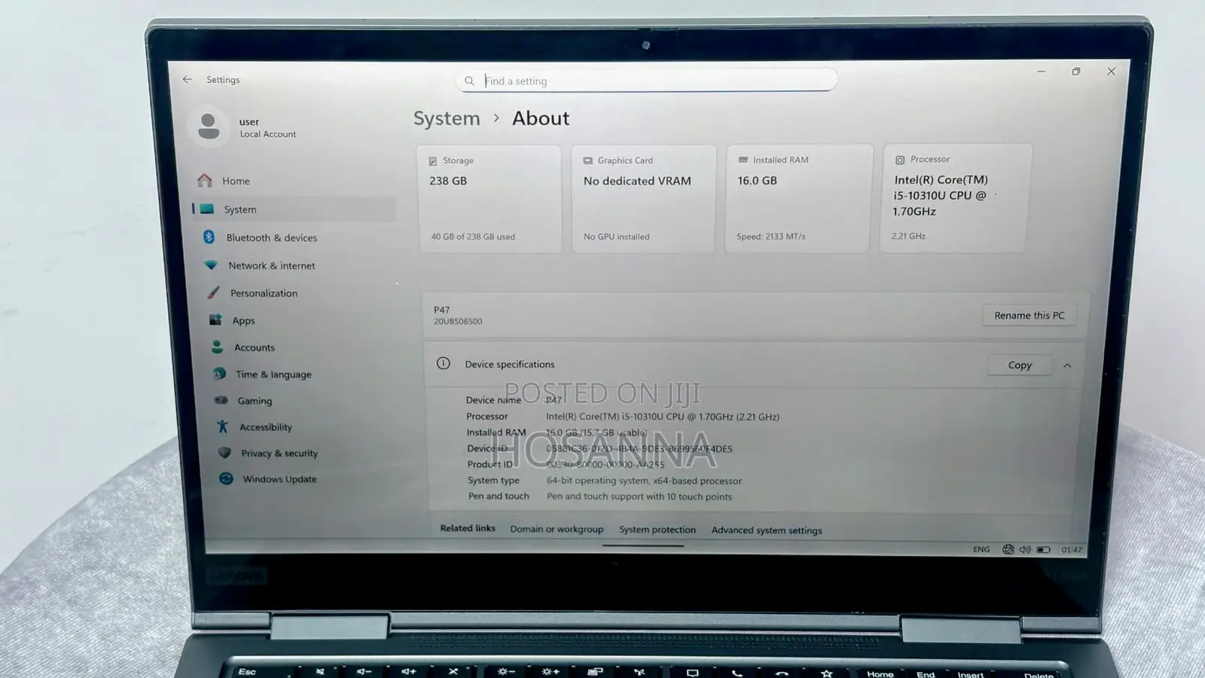This screenshot has height=678, width=1205.
Task: Select the '64-bit operating system' System type value
Action: (x=644, y=481)
